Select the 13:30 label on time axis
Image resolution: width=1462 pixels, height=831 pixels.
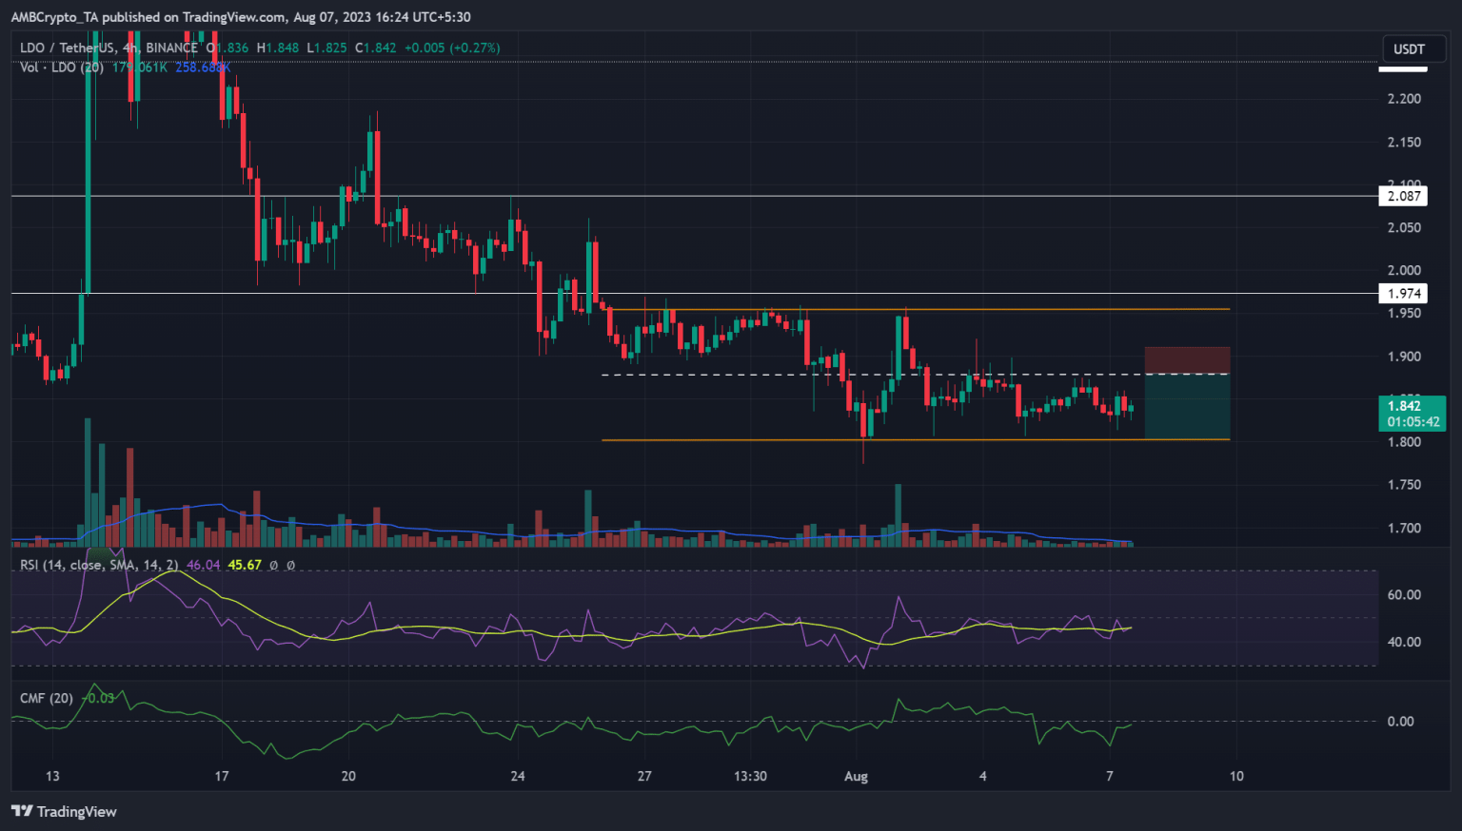click(x=750, y=776)
